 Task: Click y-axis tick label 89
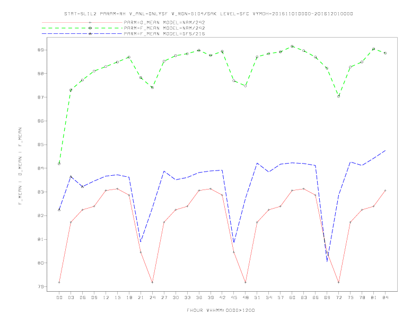pos(41,50)
